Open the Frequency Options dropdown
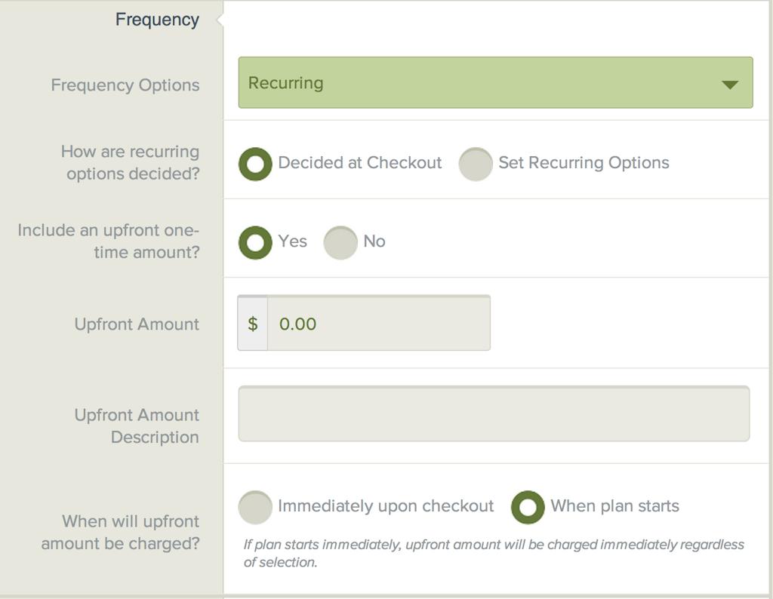 click(x=495, y=84)
